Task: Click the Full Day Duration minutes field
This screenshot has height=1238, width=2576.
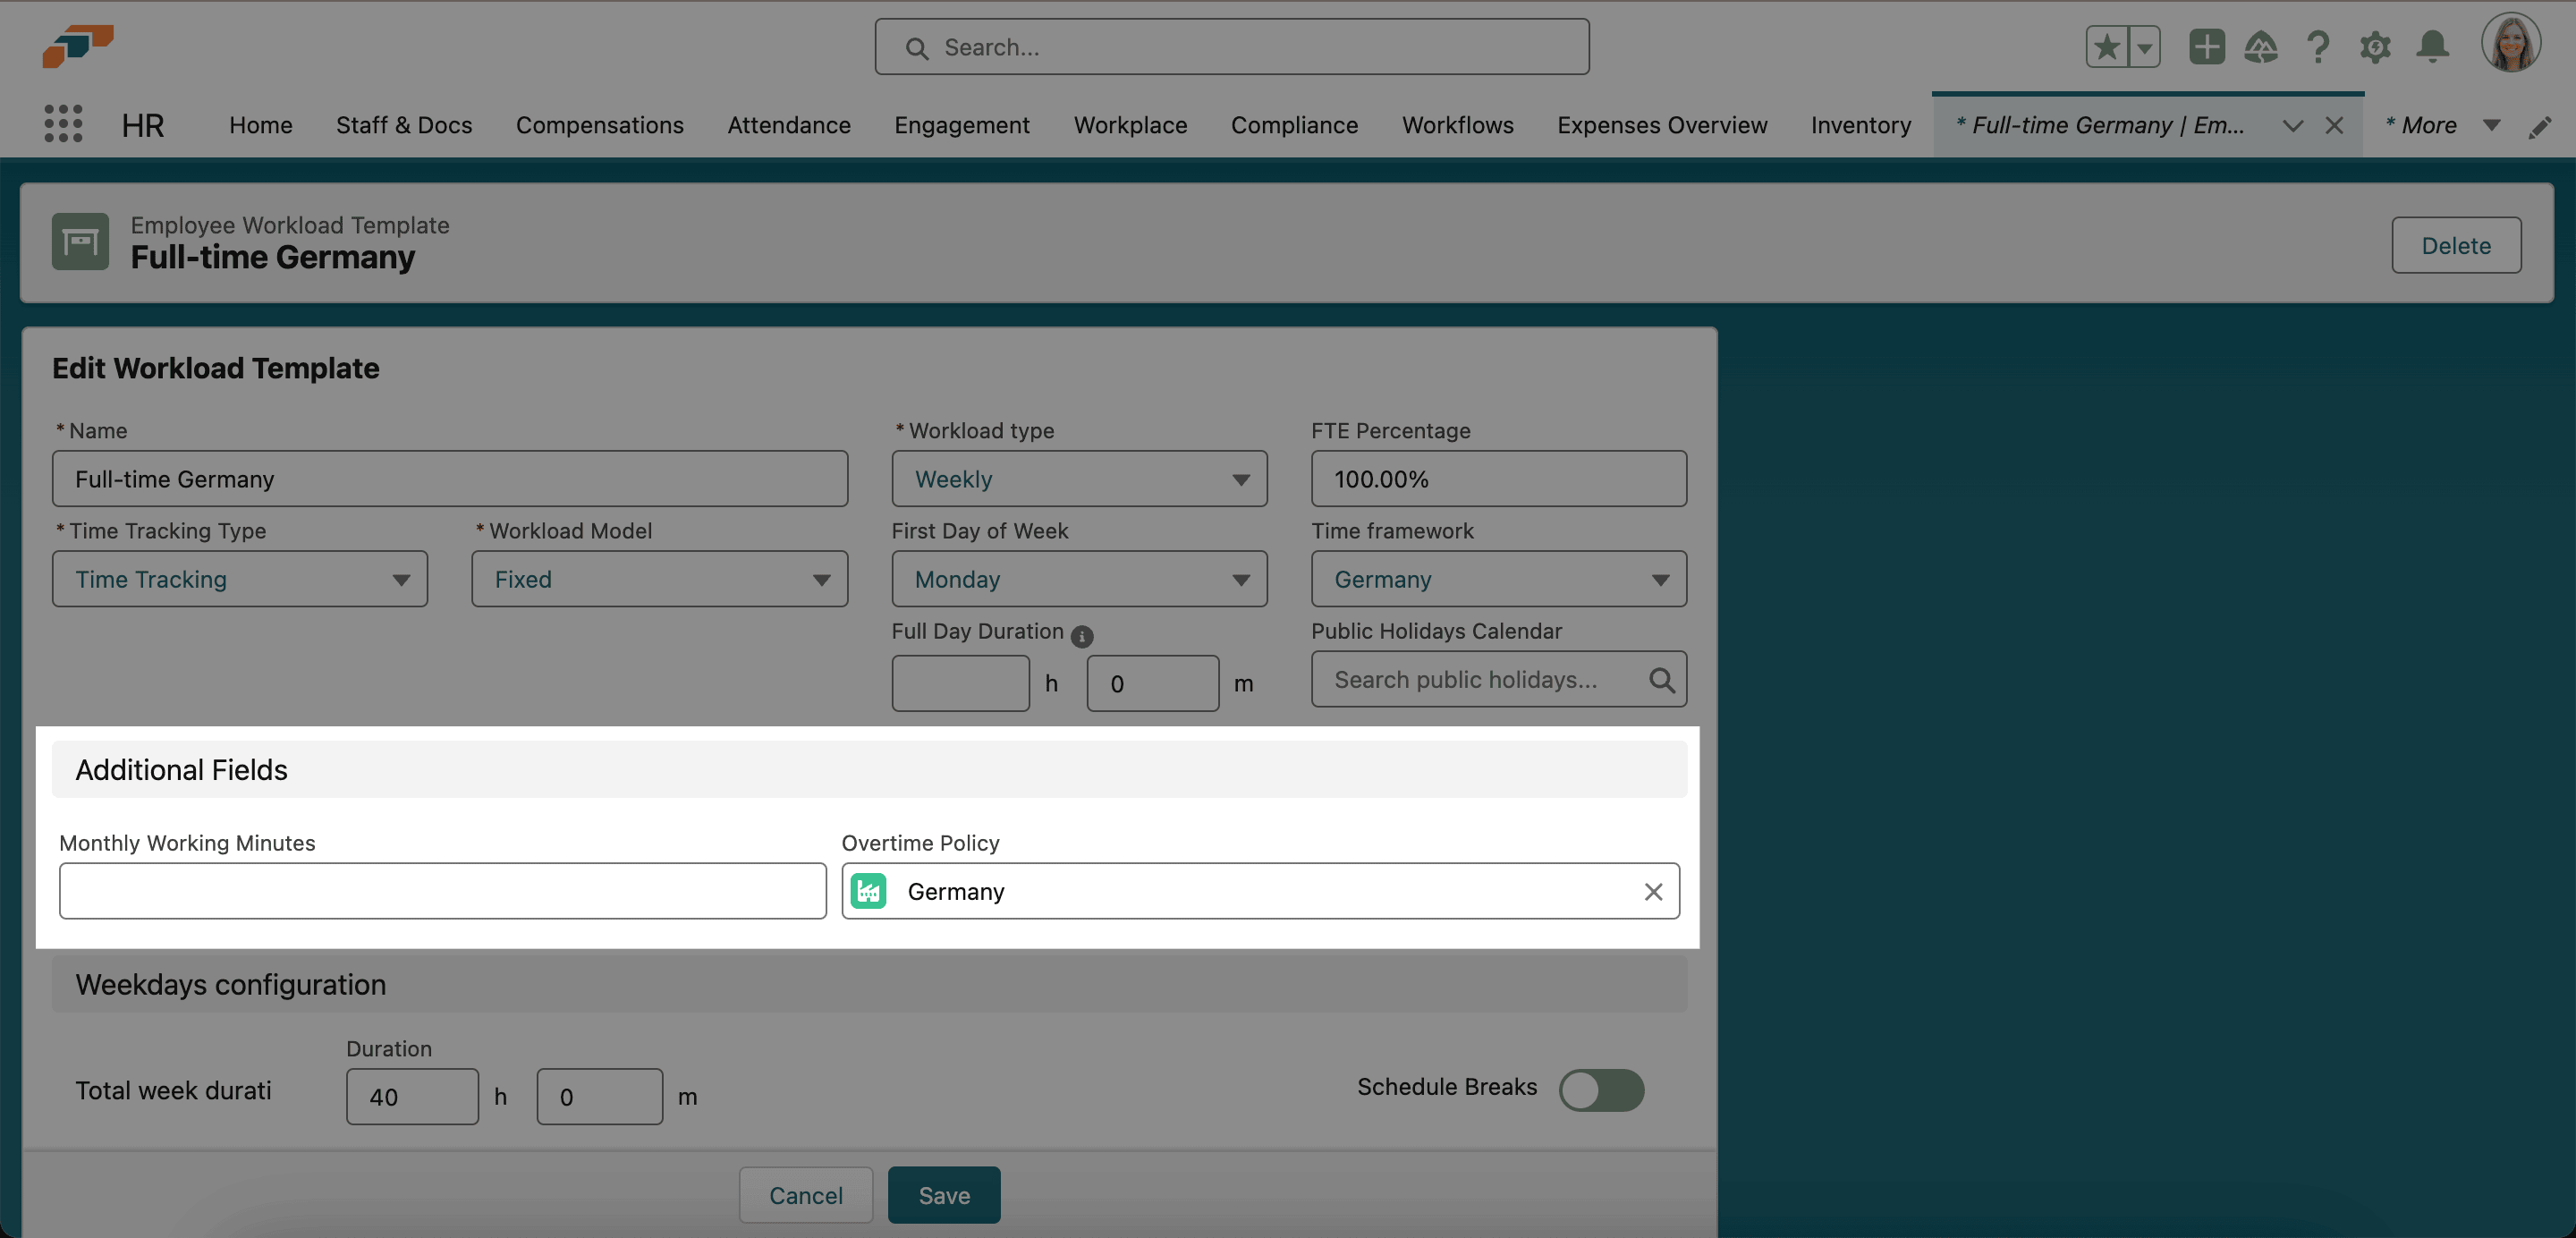Action: (x=1152, y=683)
